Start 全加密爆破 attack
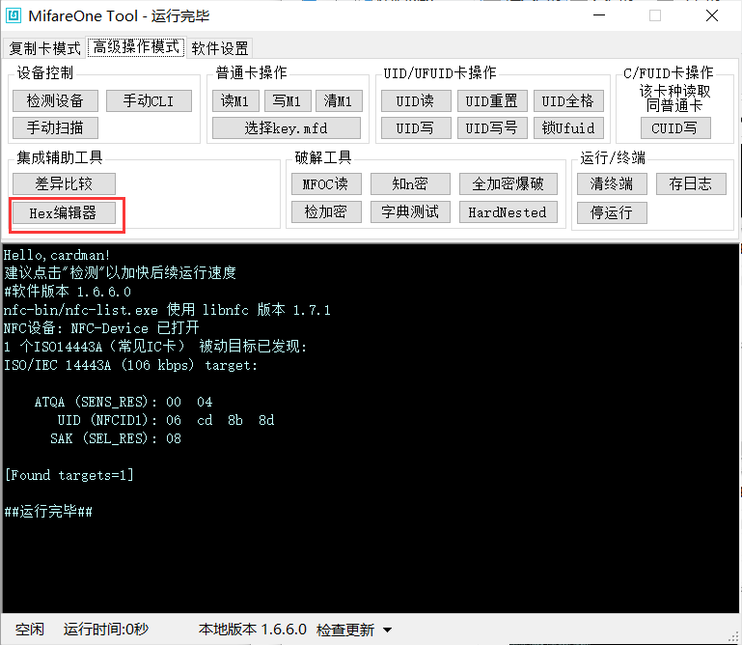The image size is (742, 645). pos(508,183)
